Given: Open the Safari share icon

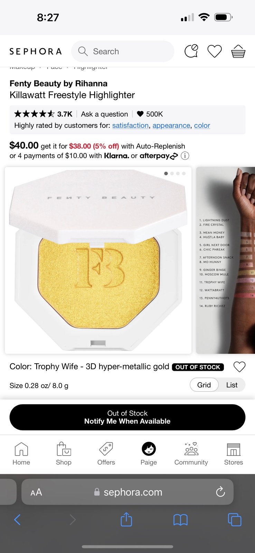Looking at the screenshot, I should tap(126, 519).
